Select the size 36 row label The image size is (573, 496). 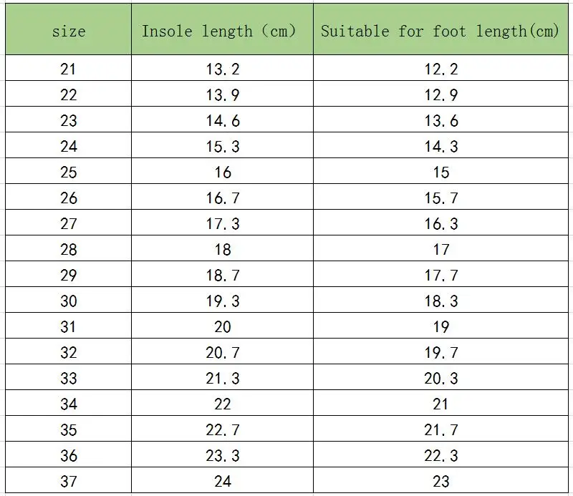pos(69,456)
